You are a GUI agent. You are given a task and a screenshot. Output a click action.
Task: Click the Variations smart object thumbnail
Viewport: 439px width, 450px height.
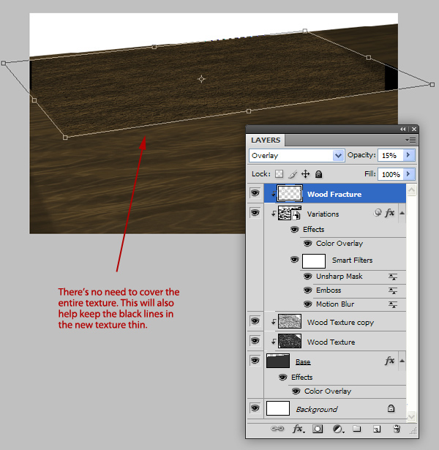point(290,213)
